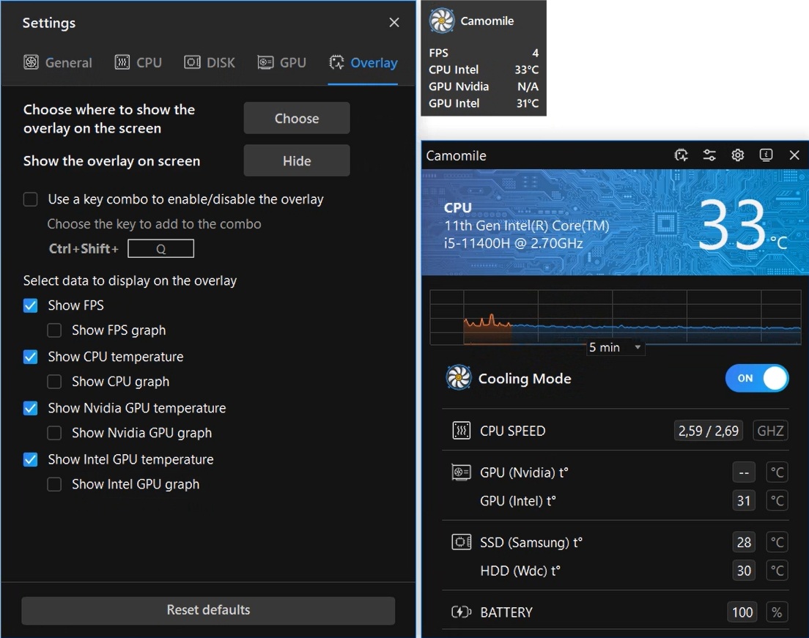The width and height of the screenshot is (809, 638).
Task: Uncheck the Show FPS checkbox
Action: tap(31, 305)
